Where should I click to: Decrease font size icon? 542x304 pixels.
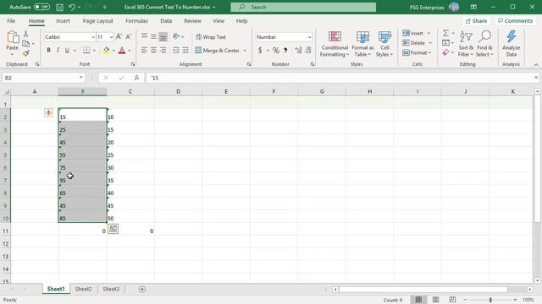coord(128,36)
